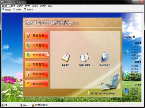Screen dimensions: 145x108
Task: Close the application window
Action: click(x=141, y=2)
